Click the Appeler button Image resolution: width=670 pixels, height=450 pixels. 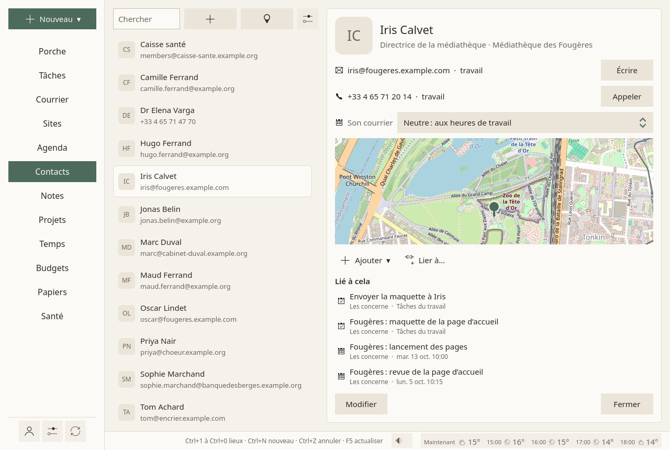pyautogui.click(x=627, y=96)
